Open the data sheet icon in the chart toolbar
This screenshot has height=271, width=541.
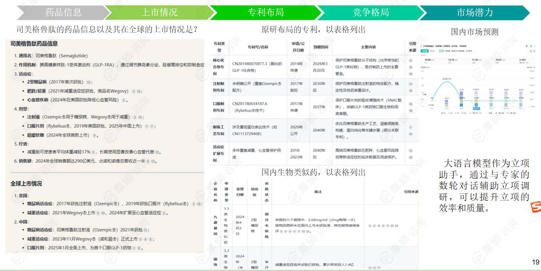pyautogui.click(x=534, y=51)
